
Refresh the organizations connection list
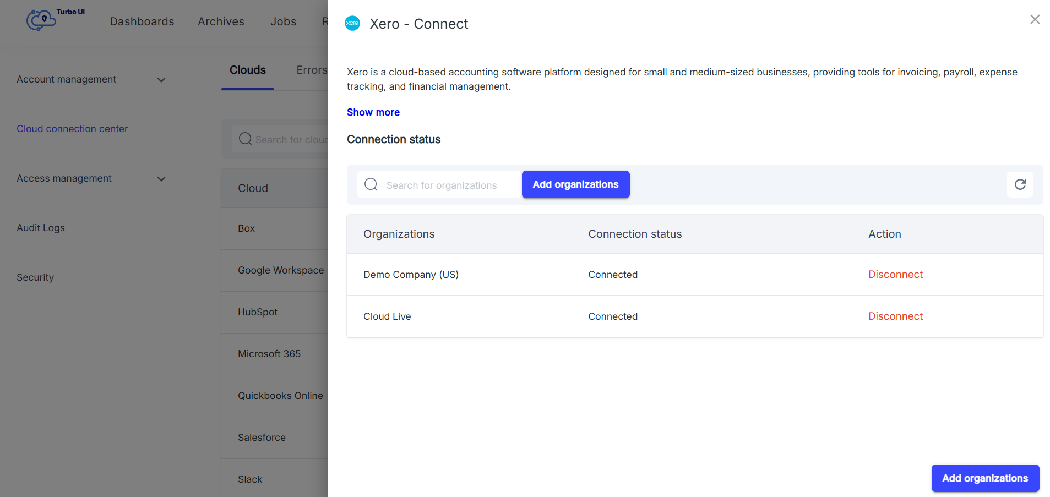pos(1020,184)
